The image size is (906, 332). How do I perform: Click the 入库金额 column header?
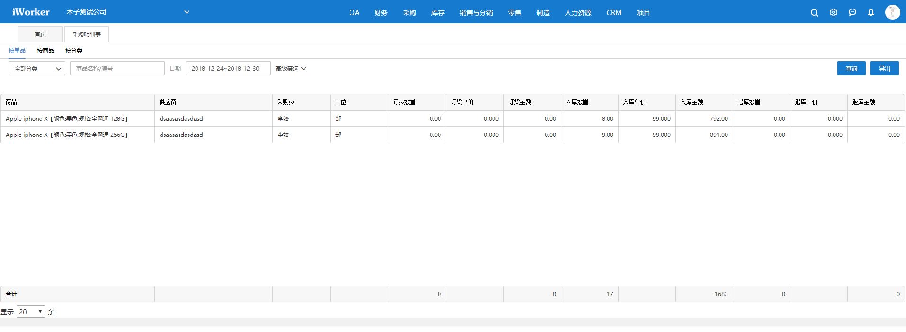point(704,102)
